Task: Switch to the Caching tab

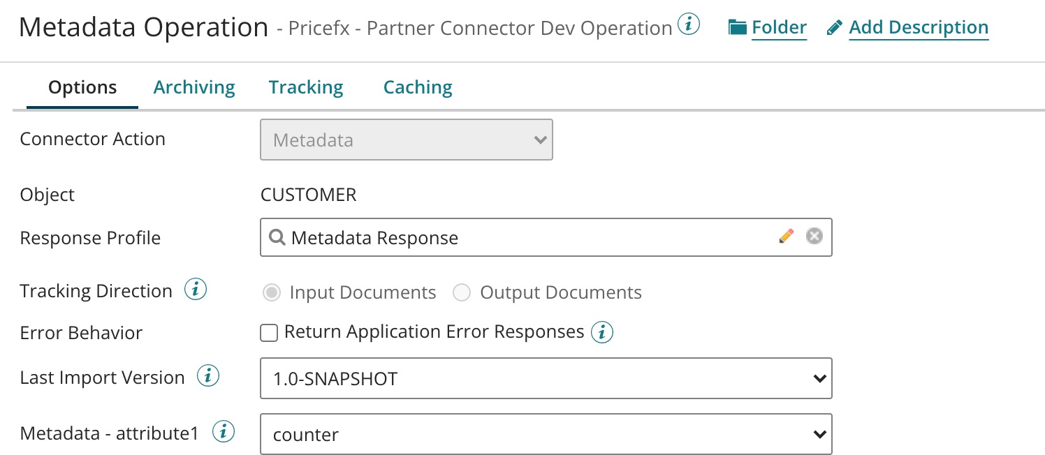Action: click(x=417, y=87)
